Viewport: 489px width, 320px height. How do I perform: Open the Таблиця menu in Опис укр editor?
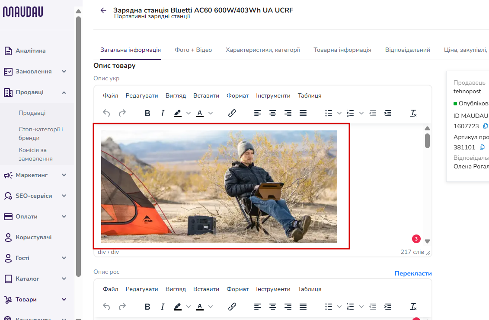tap(310, 96)
